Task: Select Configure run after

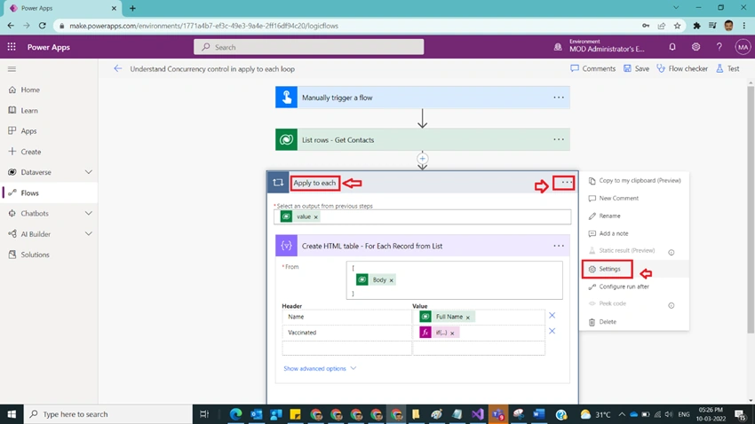Action: [634, 287]
